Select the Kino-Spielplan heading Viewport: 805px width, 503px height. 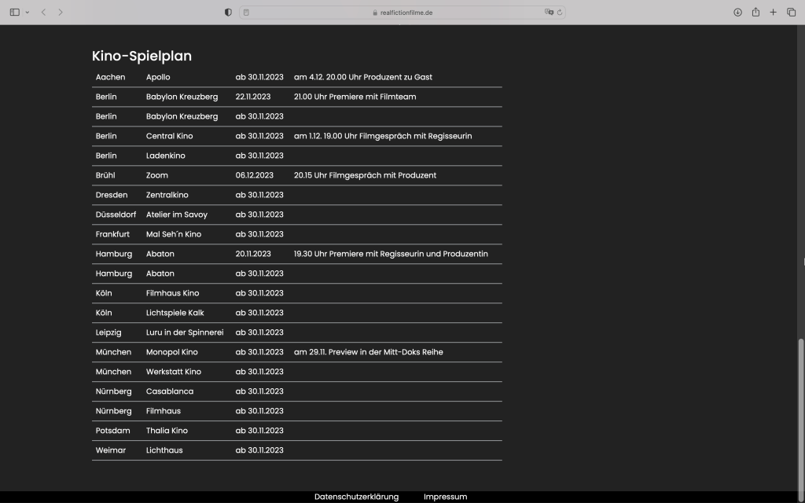142,56
